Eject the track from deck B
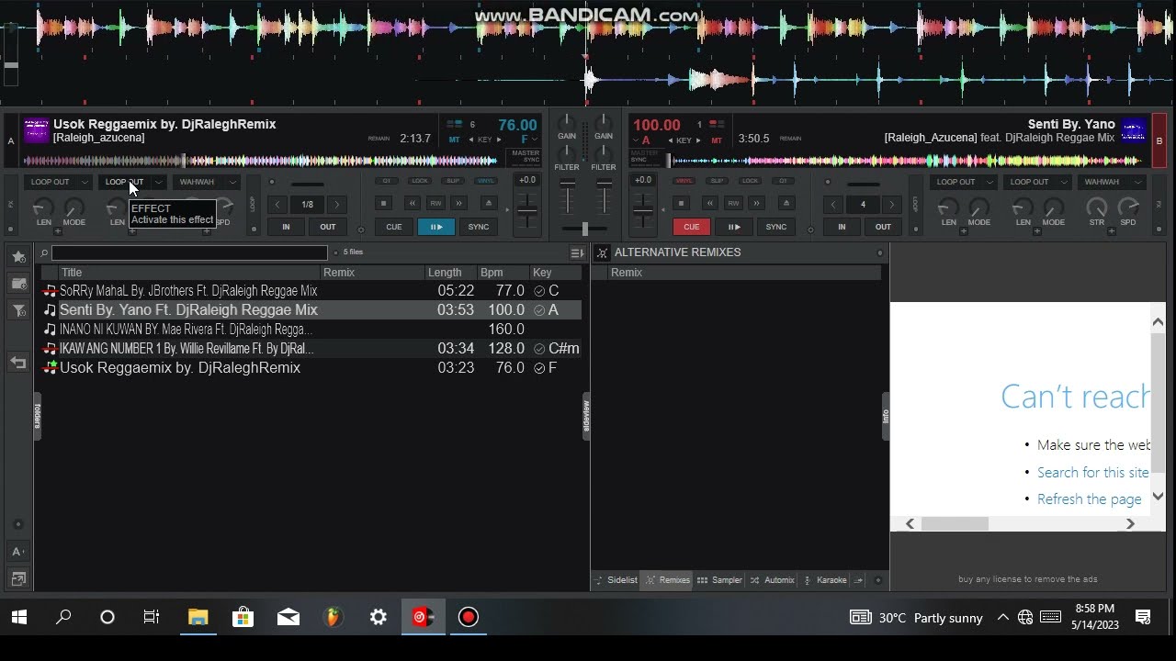Image resolution: width=1176 pixels, height=661 pixels. click(786, 203)
